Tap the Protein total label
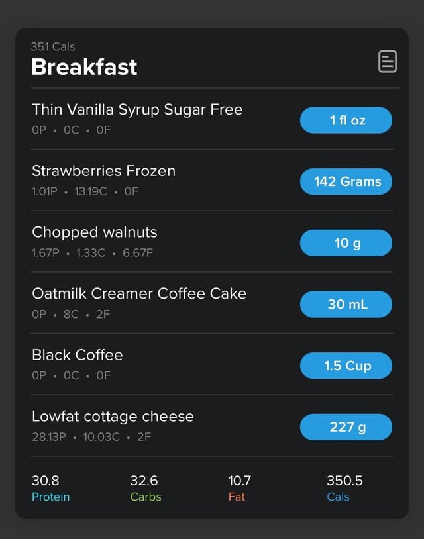The height and width of the screenshot is (539, 424). [50, 497]
